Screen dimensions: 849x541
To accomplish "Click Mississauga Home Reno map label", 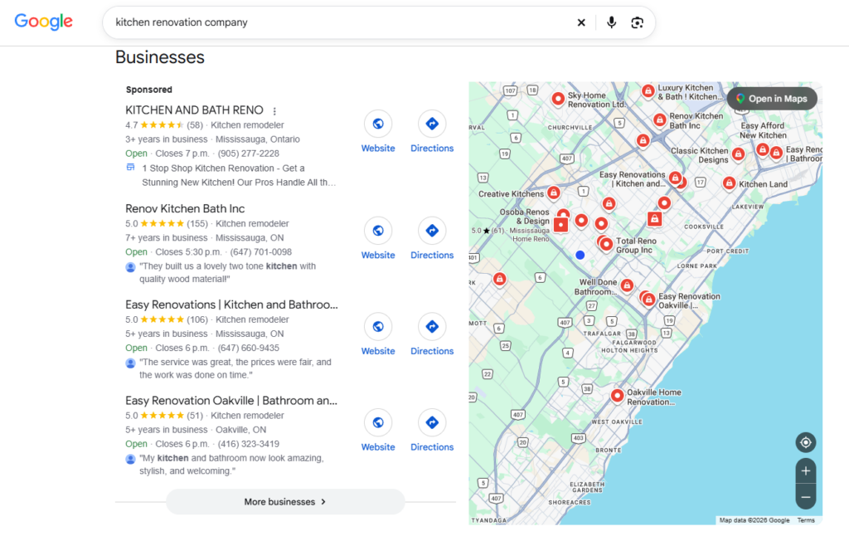I will (530, 235).
